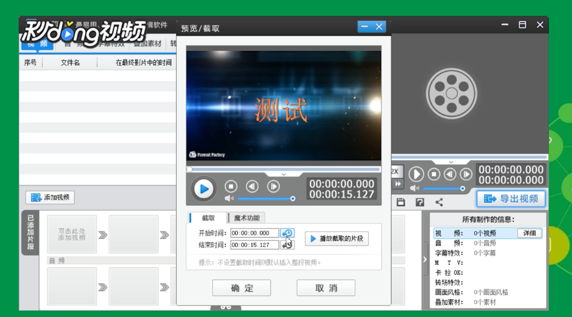572x317 pixels.
Task: Click the 结束时间 input field
Action: coord(254,245)
